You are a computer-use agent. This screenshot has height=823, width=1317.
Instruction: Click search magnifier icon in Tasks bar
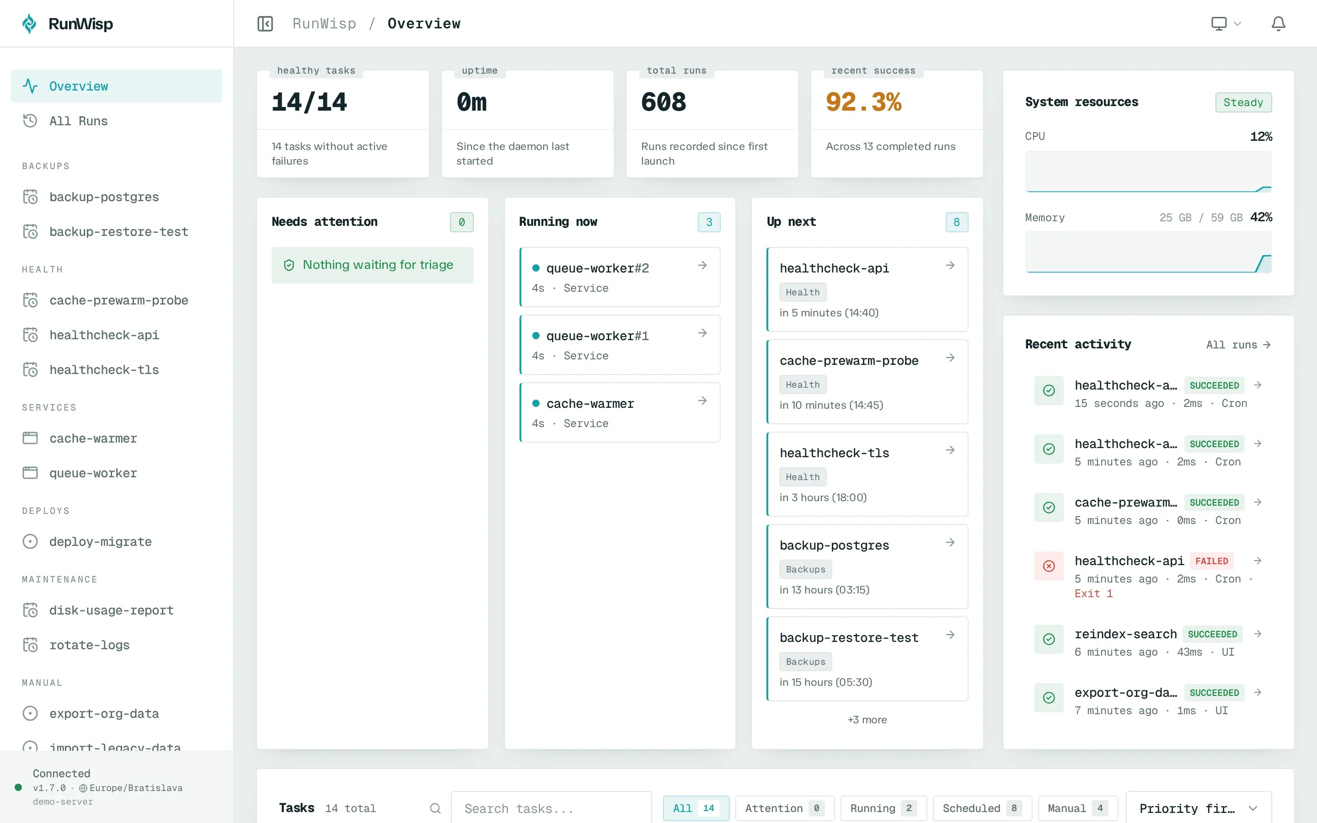[435, 808]
